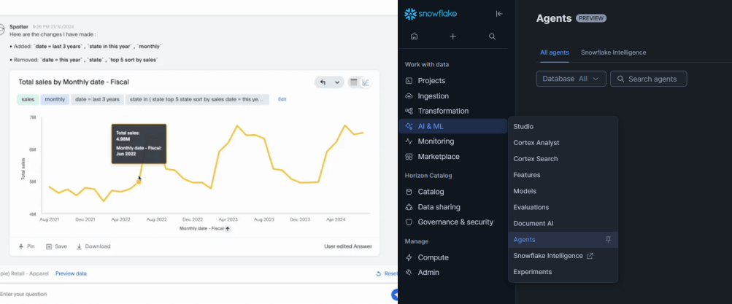Viewport: 732px width, 304px height.
Task: Open sidebar search magnifier icon
Action: pos(493,36)
